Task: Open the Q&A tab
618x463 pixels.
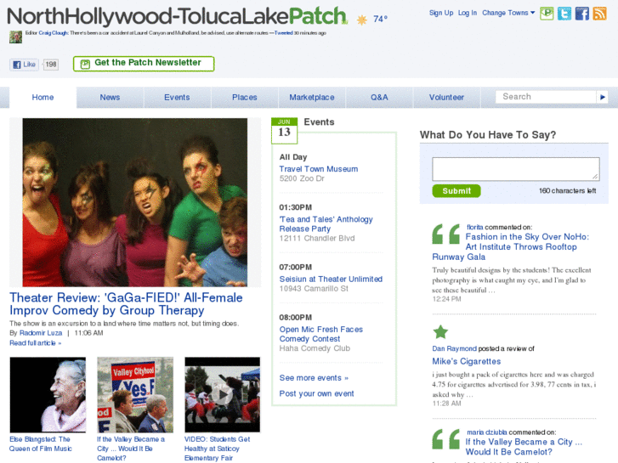Action: point(379,98)
